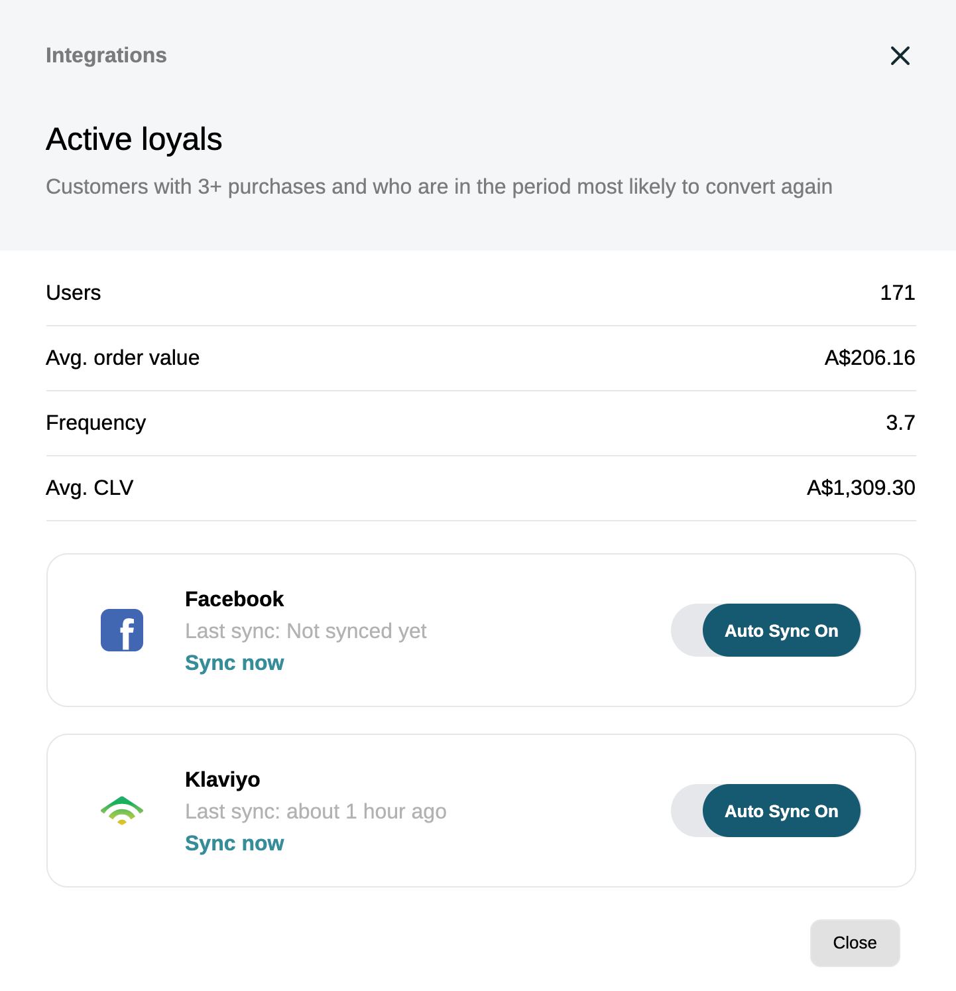Click the Avg. CLV row label
The width and height of the screenshot is (956, 991).
coord(90,488)
